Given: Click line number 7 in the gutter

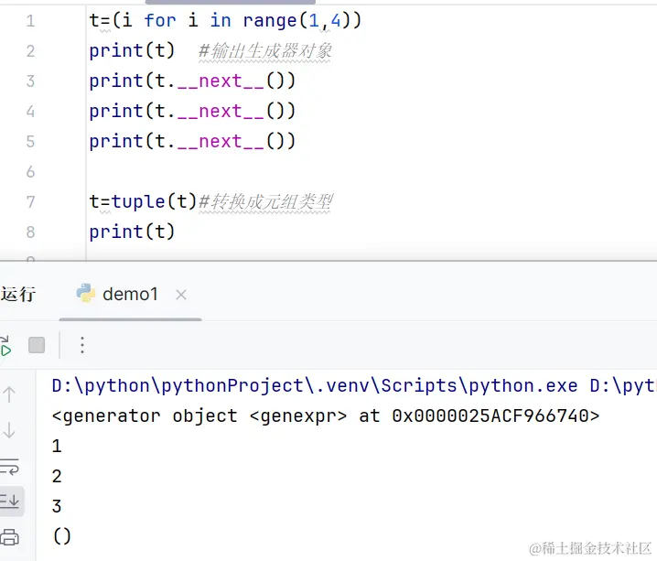Looking at the screenshot, I should point(30,202).
